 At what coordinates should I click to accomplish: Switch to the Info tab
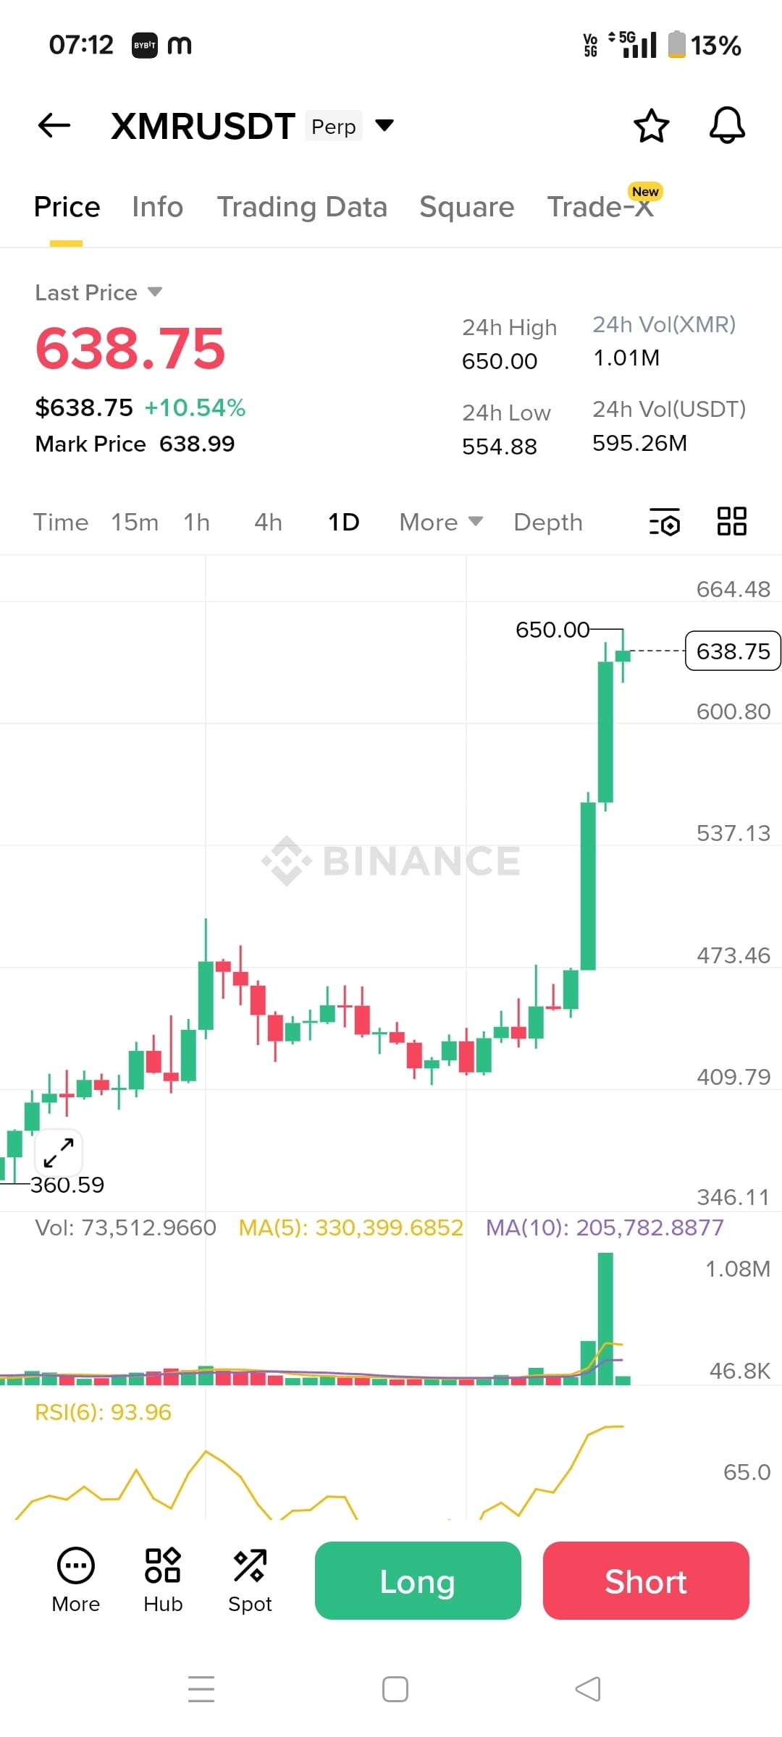157,207
